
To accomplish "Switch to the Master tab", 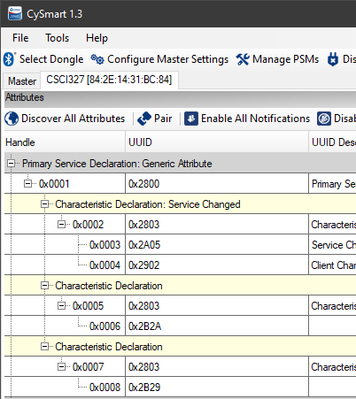I will pyautogui.click(x=22, y=81).
